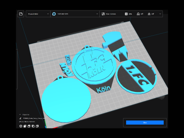This screenshot has height=138, width=184.
Task: Click the blue Slice button
Action: (145, 123)
